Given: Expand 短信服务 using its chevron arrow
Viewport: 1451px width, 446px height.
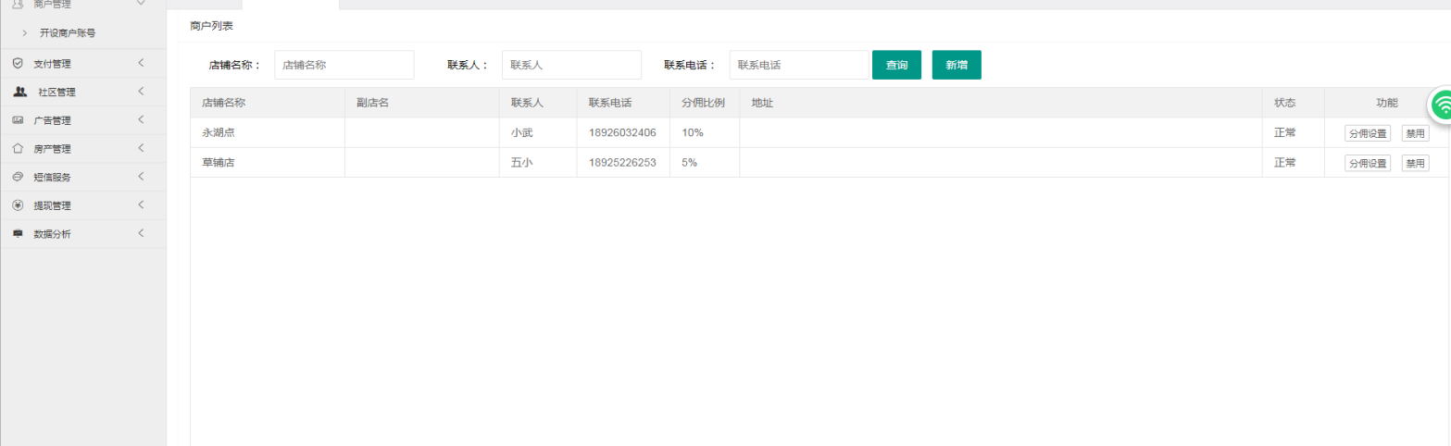Looking at the screenshot, I should [141, 177].
